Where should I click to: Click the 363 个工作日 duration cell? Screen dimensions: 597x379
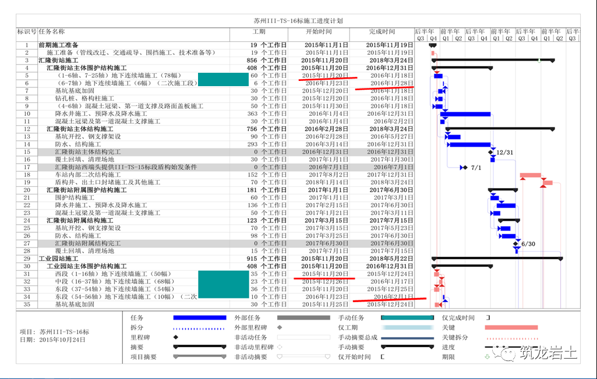(x=268, y=114)
